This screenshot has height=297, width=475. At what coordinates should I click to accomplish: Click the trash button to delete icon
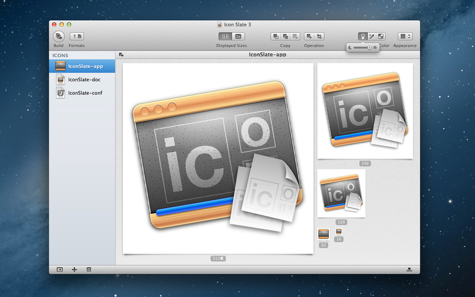(x=88, y=270)
